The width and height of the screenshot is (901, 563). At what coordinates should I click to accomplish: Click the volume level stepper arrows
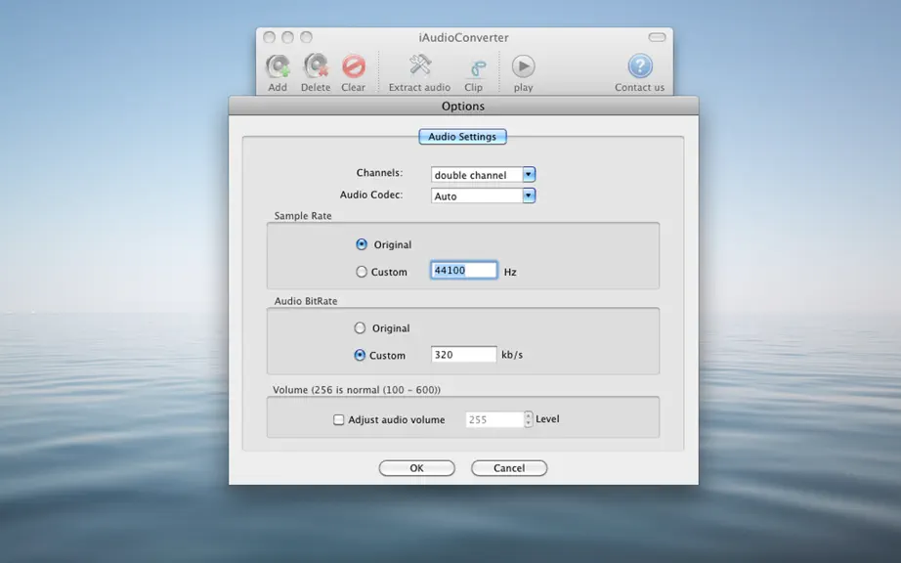click(x=529, y=419)
